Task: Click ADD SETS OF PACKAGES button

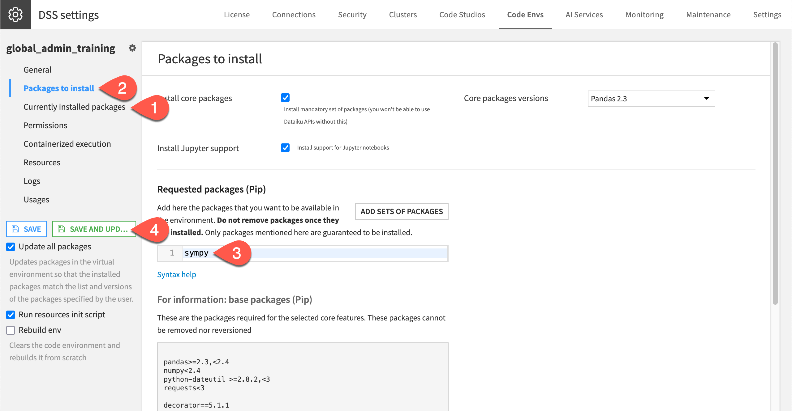Action: point(402,211)
